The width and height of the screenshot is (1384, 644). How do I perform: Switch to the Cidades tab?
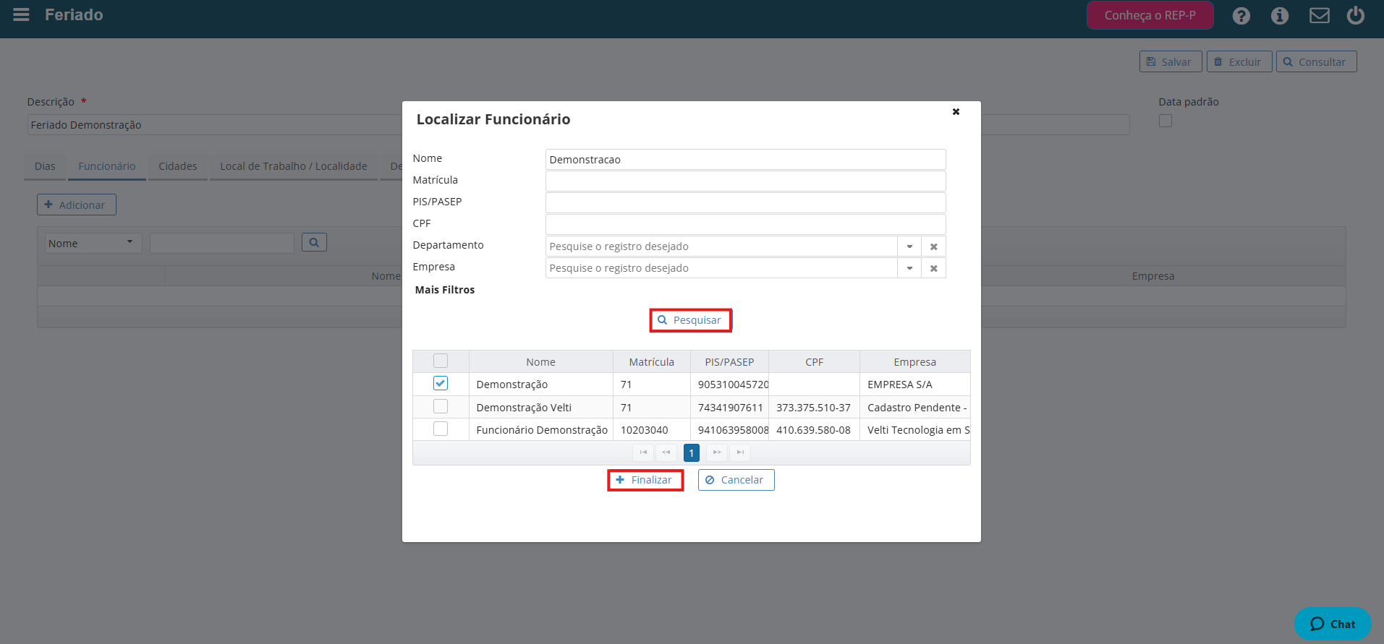(178, 166)
